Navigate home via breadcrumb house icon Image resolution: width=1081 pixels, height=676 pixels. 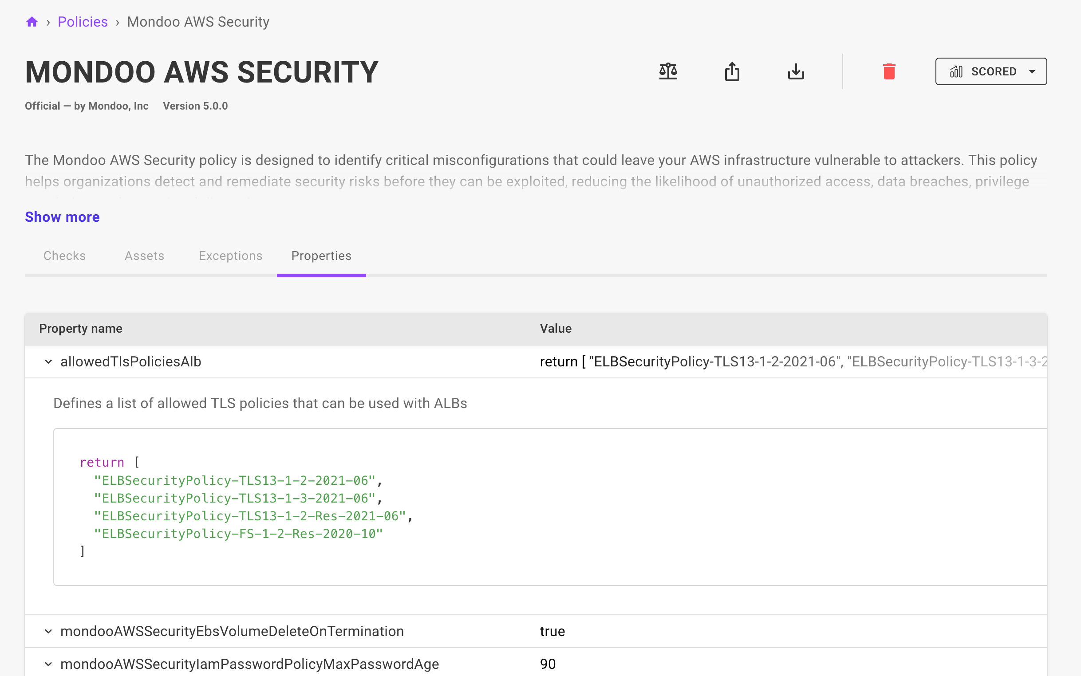[32, 21]
